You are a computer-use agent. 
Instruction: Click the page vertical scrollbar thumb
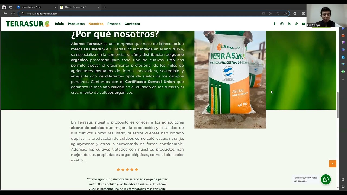[x=338, y=105]
